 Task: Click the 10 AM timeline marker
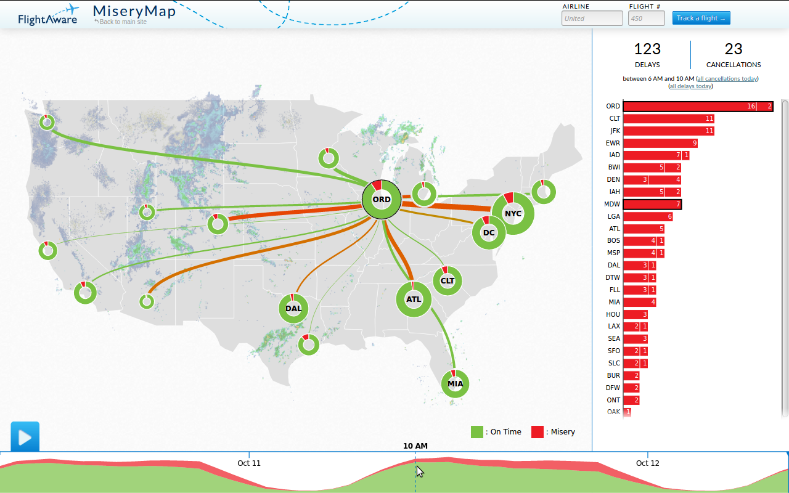pyautogui.click(x=415, y=446)
